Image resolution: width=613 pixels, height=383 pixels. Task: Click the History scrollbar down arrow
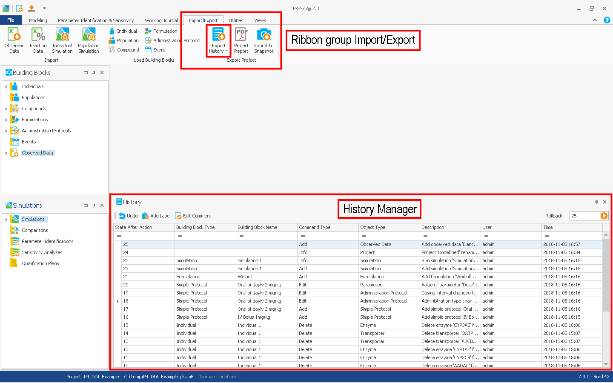[x=606, y=364]
